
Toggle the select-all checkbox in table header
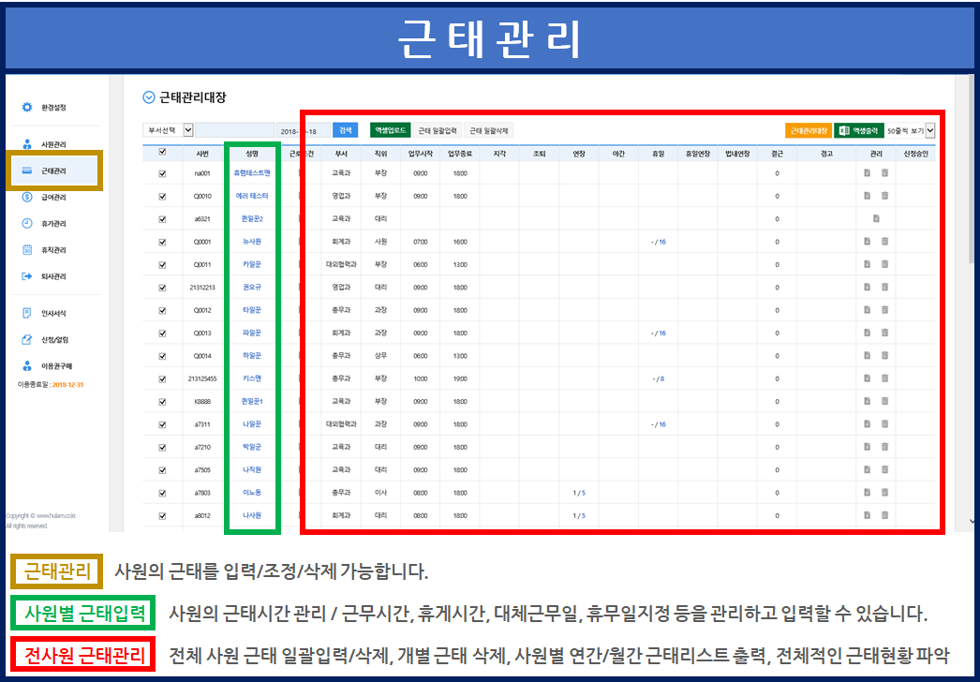162,152
